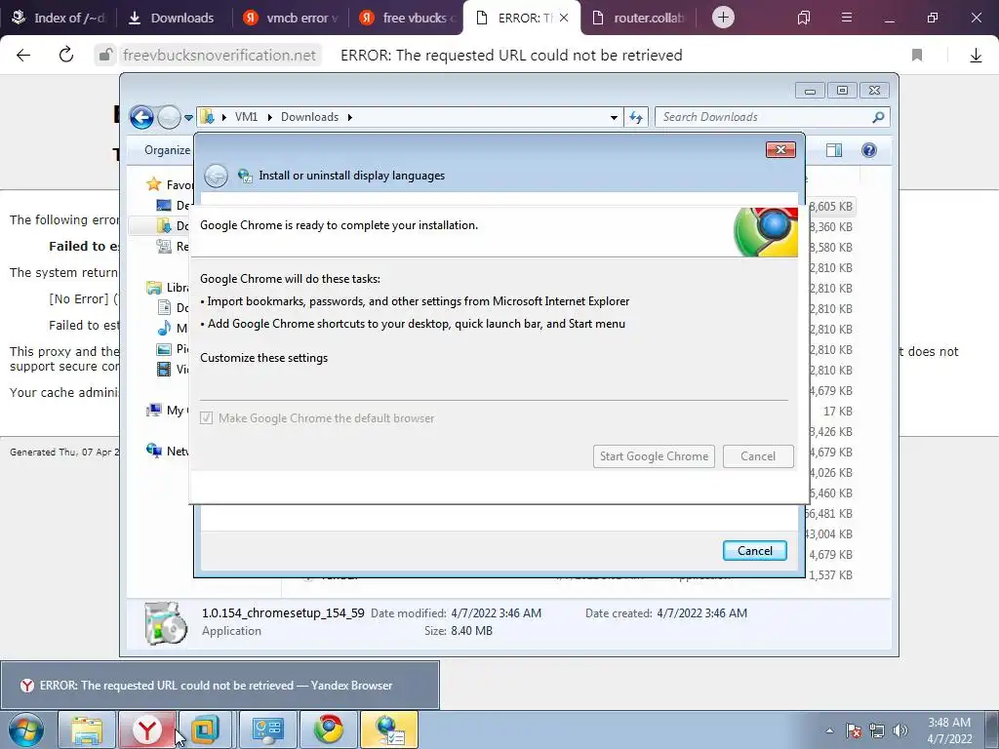Go back in Downloads Explorer window
The image size is (999, 749).
[x=141, y=117]
